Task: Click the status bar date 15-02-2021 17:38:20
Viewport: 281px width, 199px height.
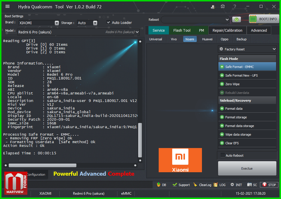Action: (250, 194)
